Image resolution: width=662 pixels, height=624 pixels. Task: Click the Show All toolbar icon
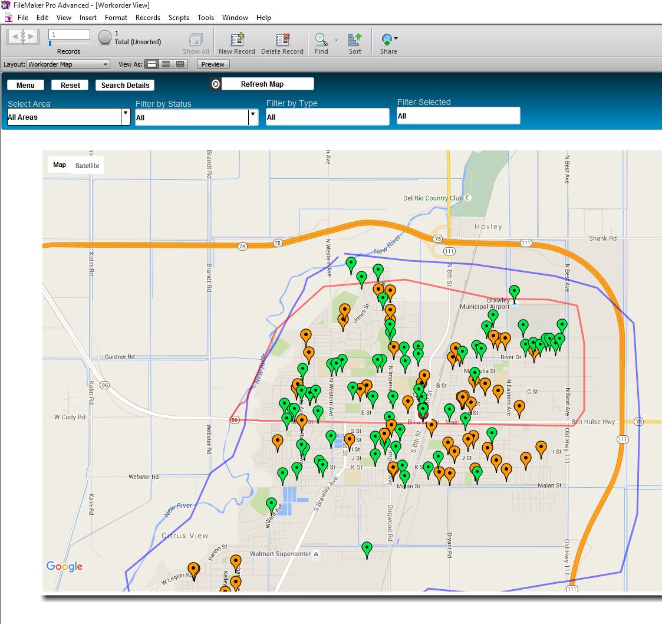click(x=196, y=40)
